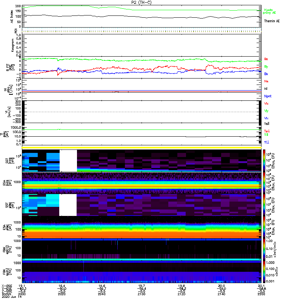
Task: Select the B_FIT GSE [nT] axis title
Action: tap(10, 68)
